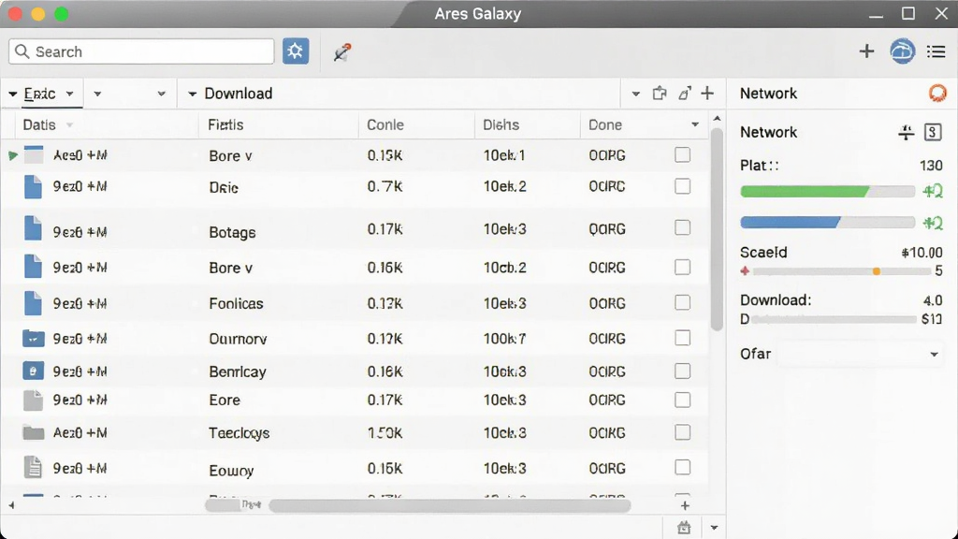The height and width of the screenshot is (539, 958).
Task: Check the box in the Teeclogys row
Action: tap(682, 432)
